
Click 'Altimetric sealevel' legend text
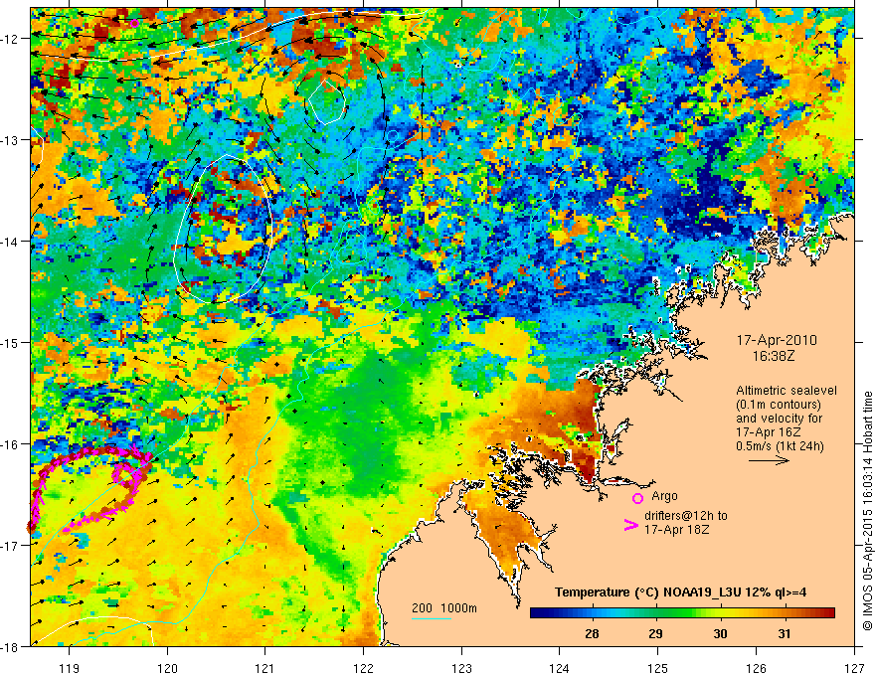point(787,391)
